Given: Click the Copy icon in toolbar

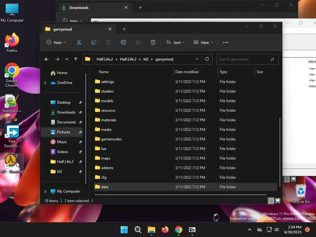Looking at the screenshot, I should [x=94, y=43].
